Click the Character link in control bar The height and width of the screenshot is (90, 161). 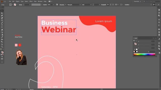coord(62,5)
